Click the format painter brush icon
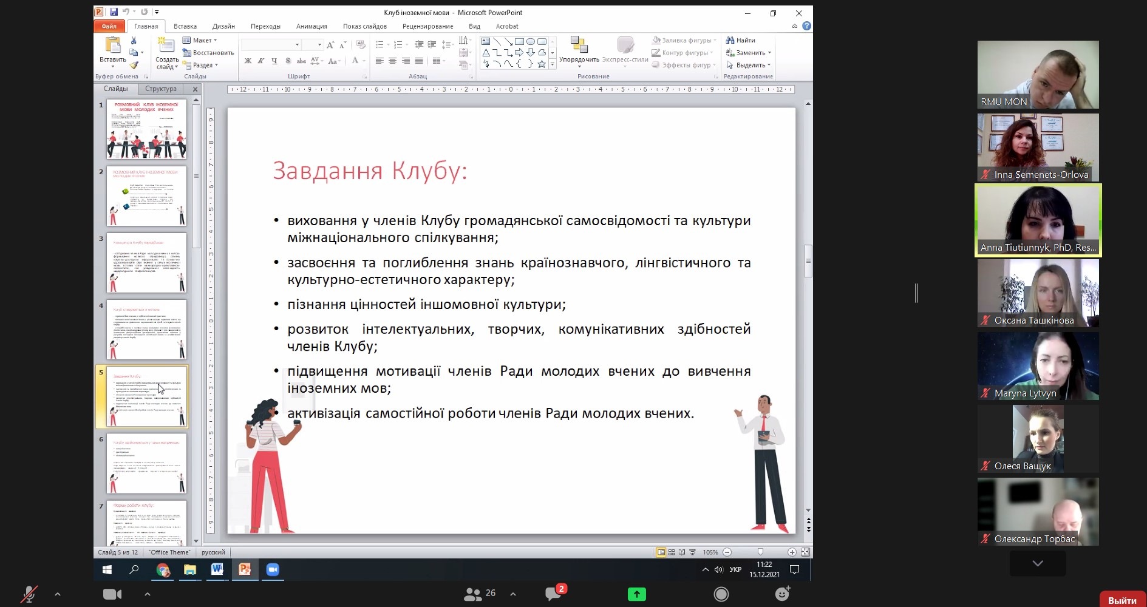 (134, 65)
